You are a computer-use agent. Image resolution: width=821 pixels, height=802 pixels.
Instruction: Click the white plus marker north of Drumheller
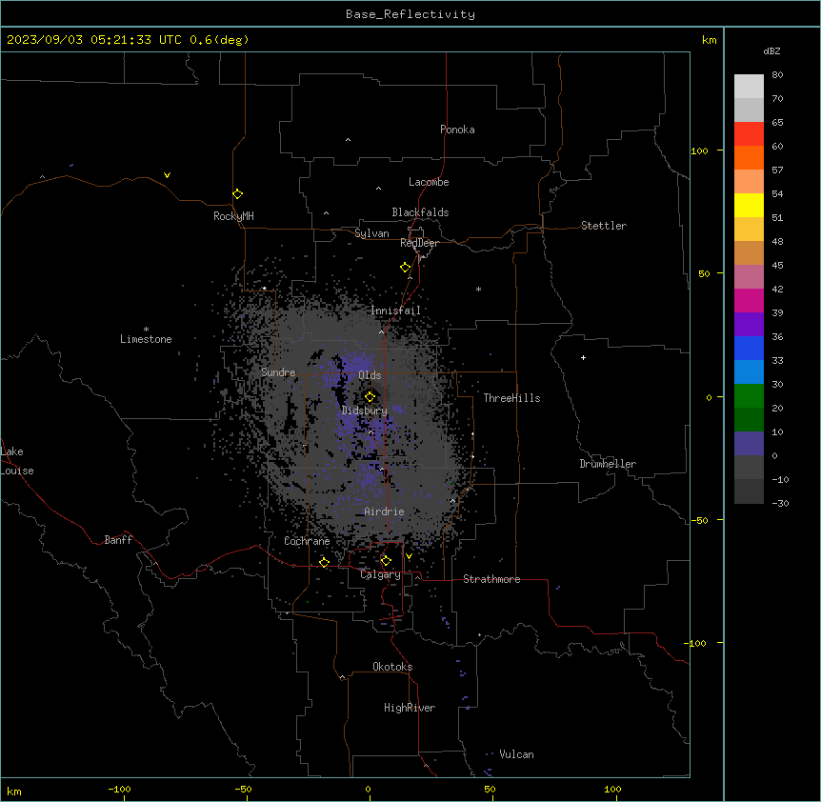(583, 357)
